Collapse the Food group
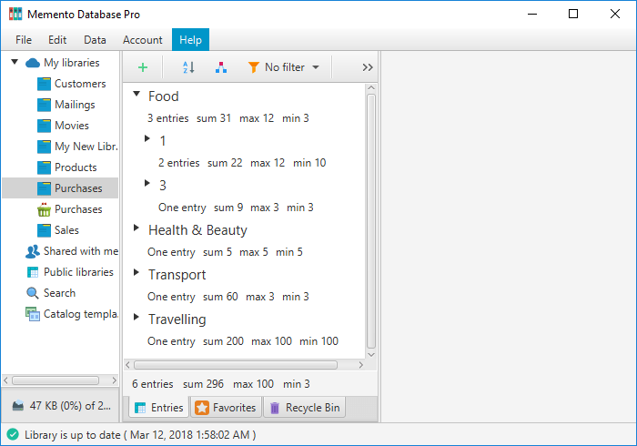 (x=136, y=95)
